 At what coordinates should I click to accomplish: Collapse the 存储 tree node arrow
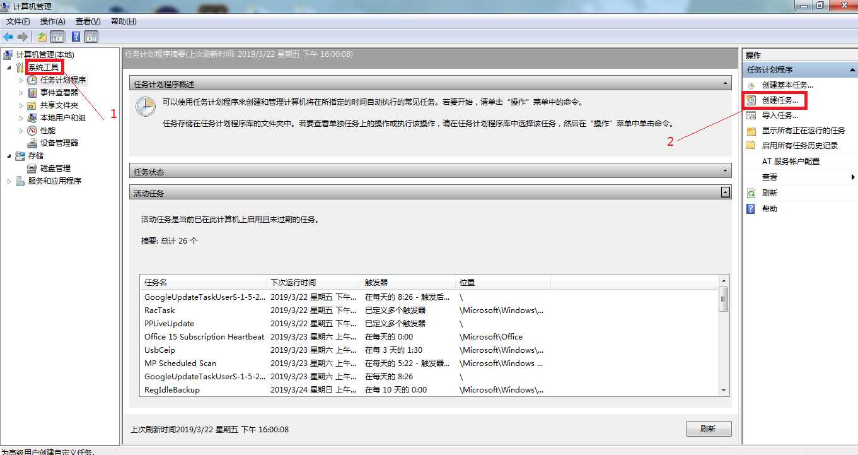9,156
